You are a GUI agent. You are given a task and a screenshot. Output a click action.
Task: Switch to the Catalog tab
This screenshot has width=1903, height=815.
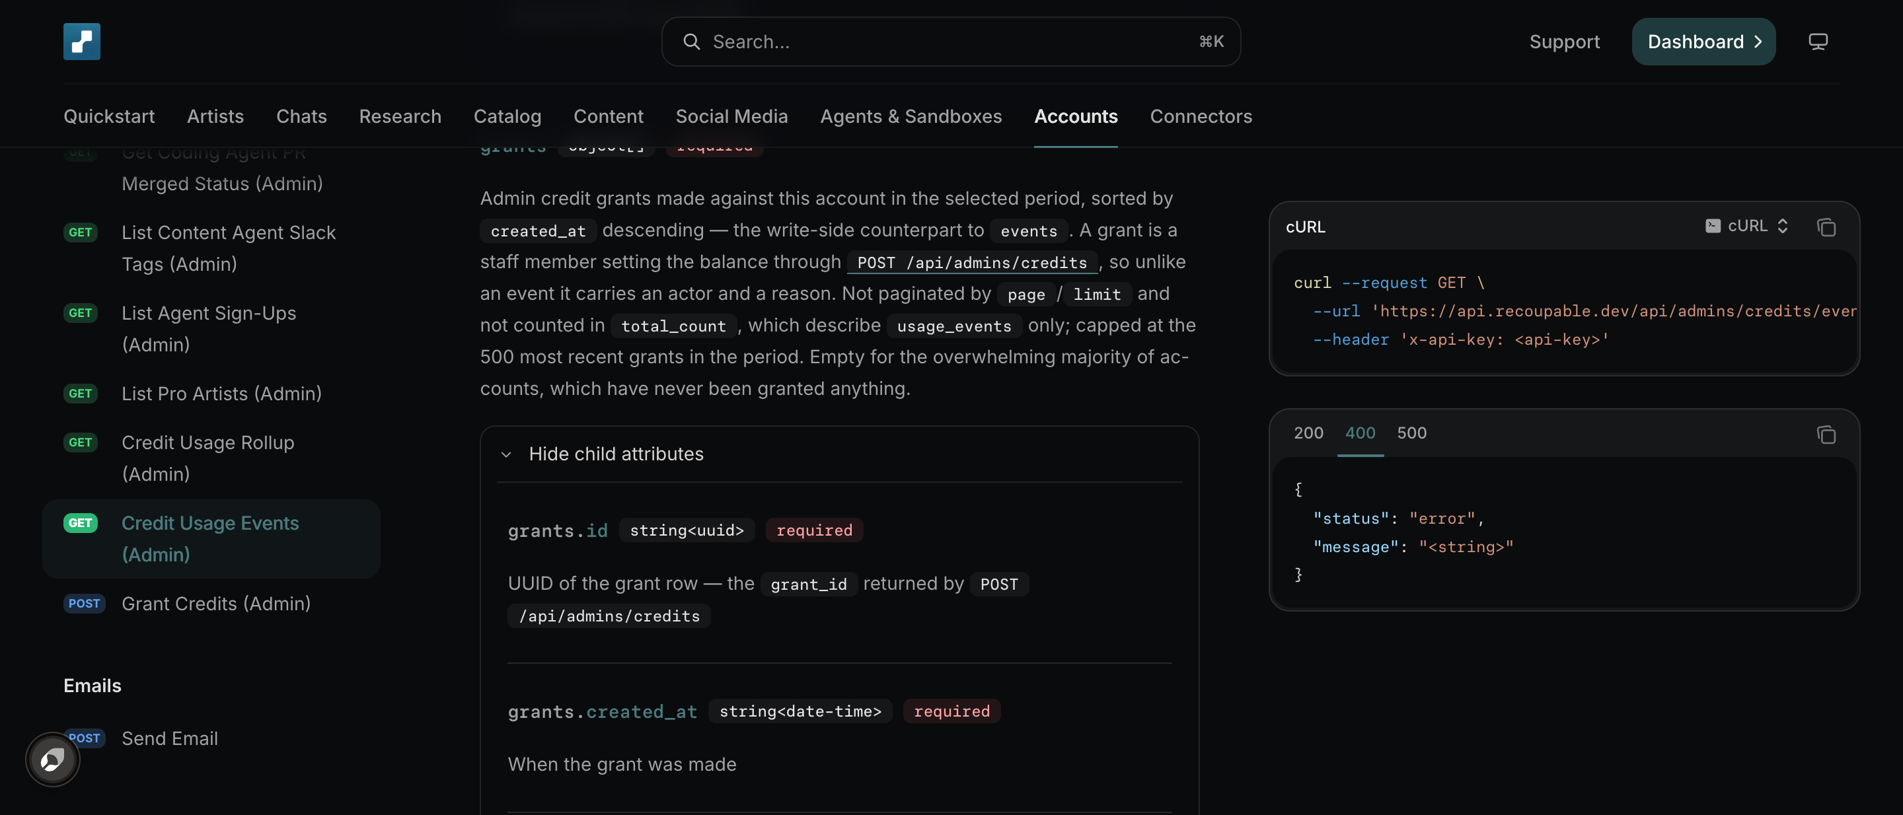click(x=507, y=116)
